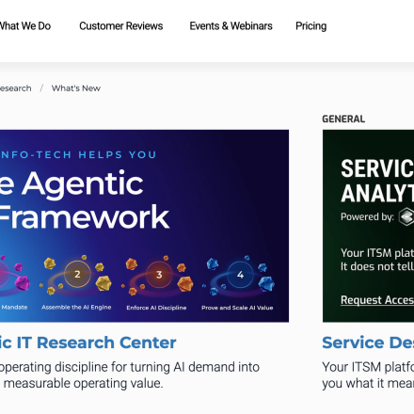Select the Prove and Scale AI Value label
The width and height of the screenshot is (414, 414).
pos(237,308)
